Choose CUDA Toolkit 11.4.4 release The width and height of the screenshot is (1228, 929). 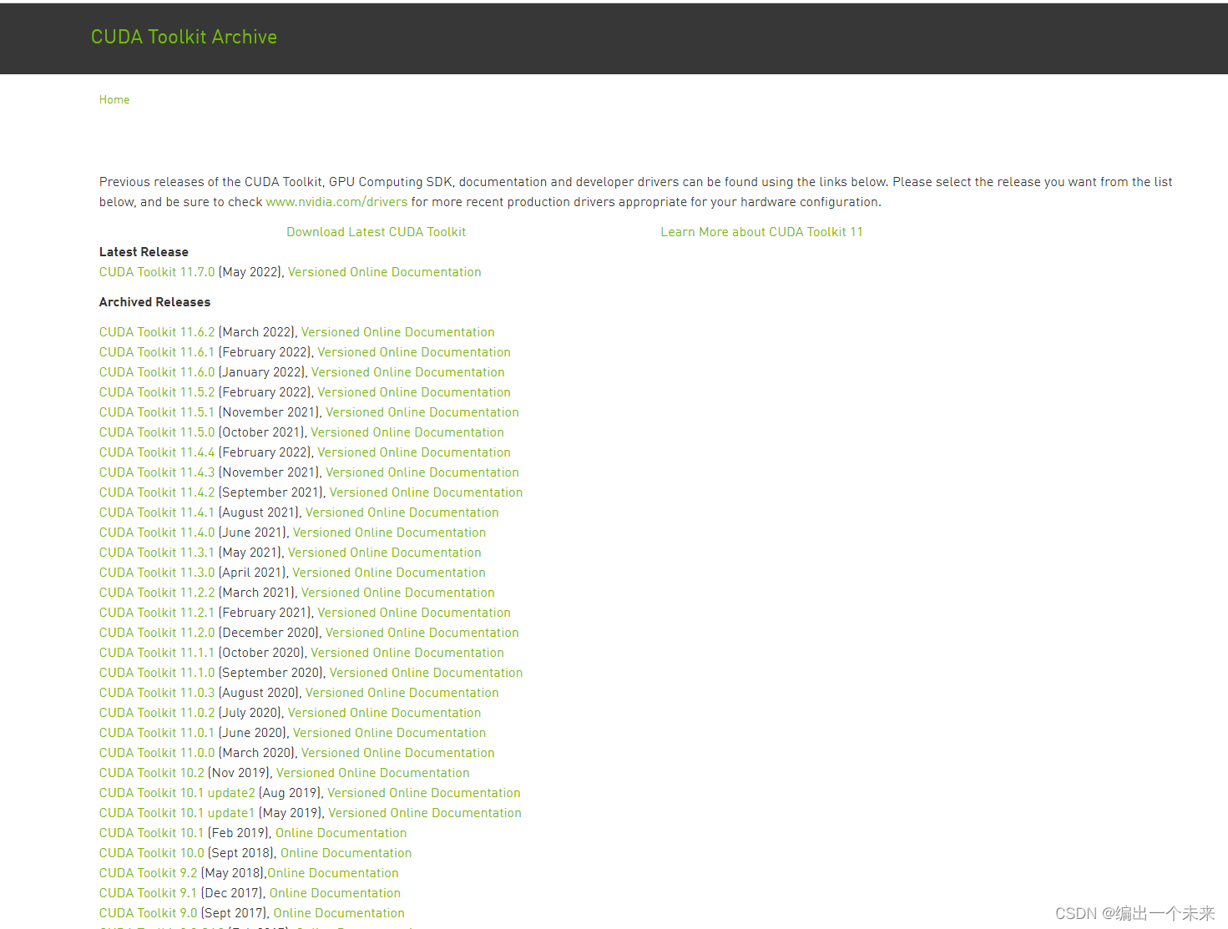(x=157, y=452)
